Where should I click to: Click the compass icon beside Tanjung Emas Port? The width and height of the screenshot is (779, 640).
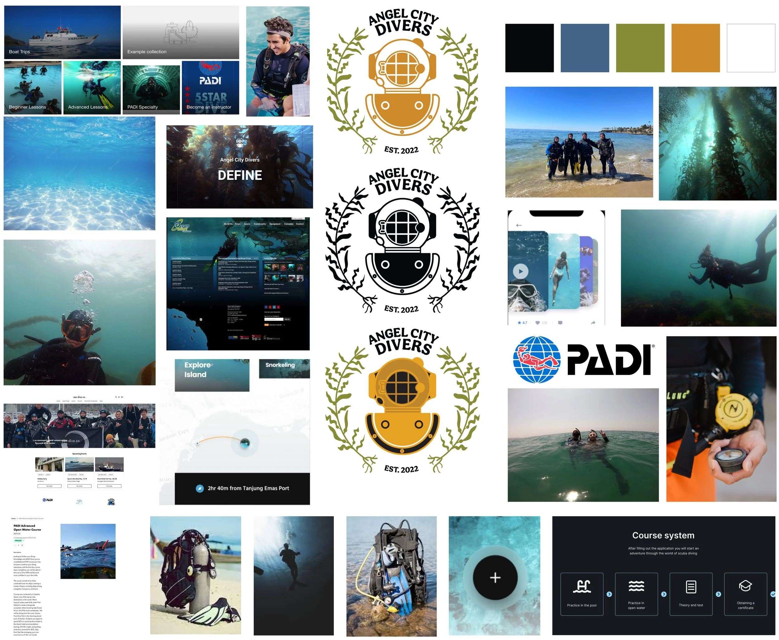click(x=199, y=489)
